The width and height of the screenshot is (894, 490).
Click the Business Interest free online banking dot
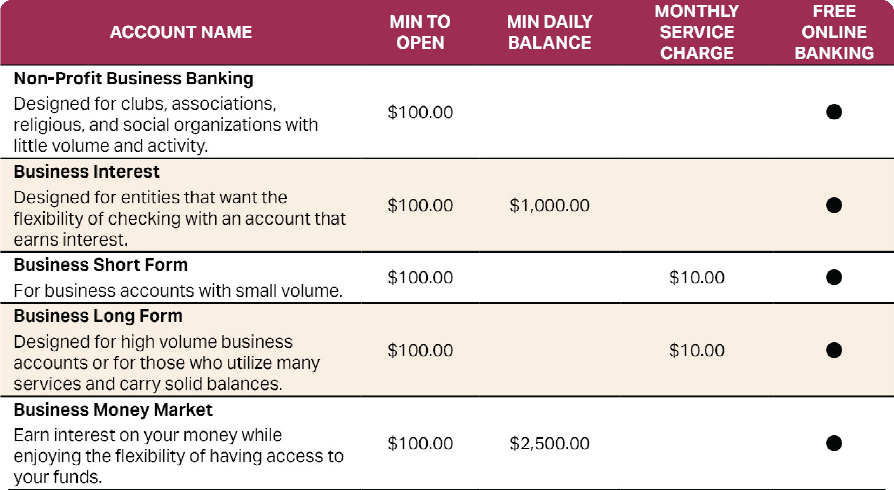834,205
